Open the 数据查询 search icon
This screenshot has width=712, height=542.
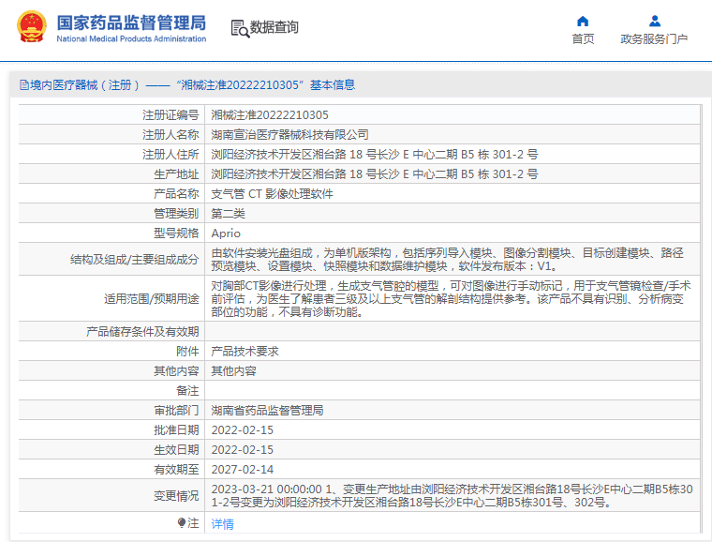pyautogui.click(x=240, y=29)
